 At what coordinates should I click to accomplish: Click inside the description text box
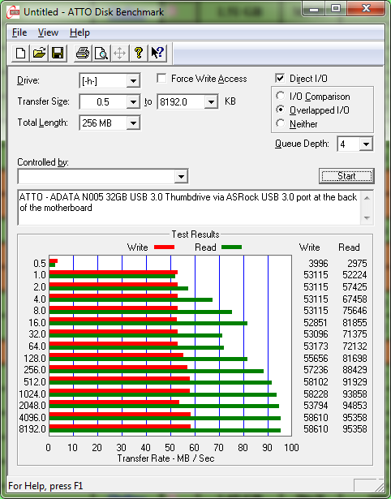[x=190, y=207]
